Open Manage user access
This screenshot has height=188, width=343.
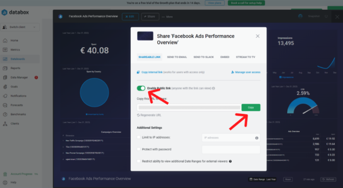[x=246, y=72]
